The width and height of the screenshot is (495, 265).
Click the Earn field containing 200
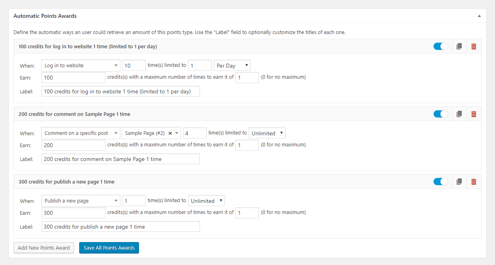pos(73,145)
